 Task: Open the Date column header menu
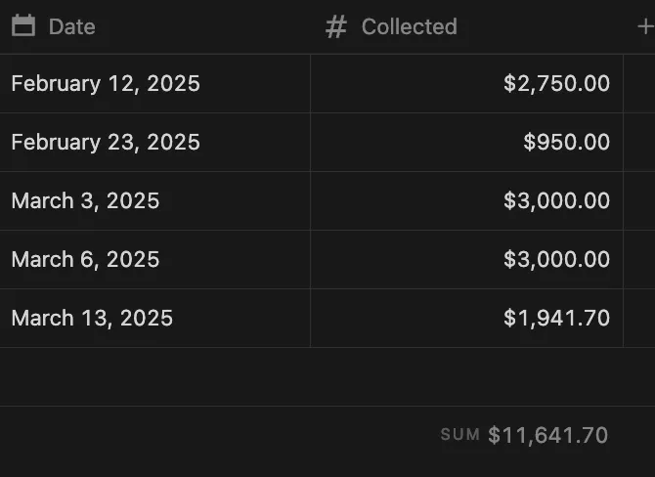(x=155, y=26)
